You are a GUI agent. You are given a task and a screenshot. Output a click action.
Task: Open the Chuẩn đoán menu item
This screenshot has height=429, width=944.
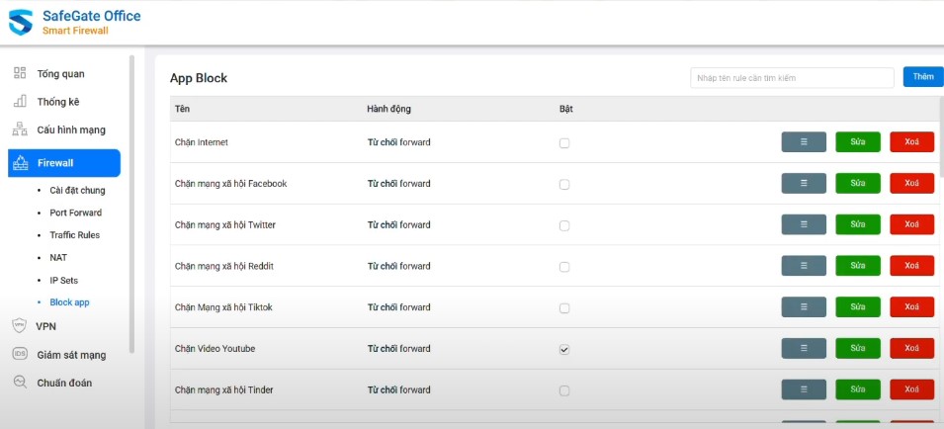point(64,383)
